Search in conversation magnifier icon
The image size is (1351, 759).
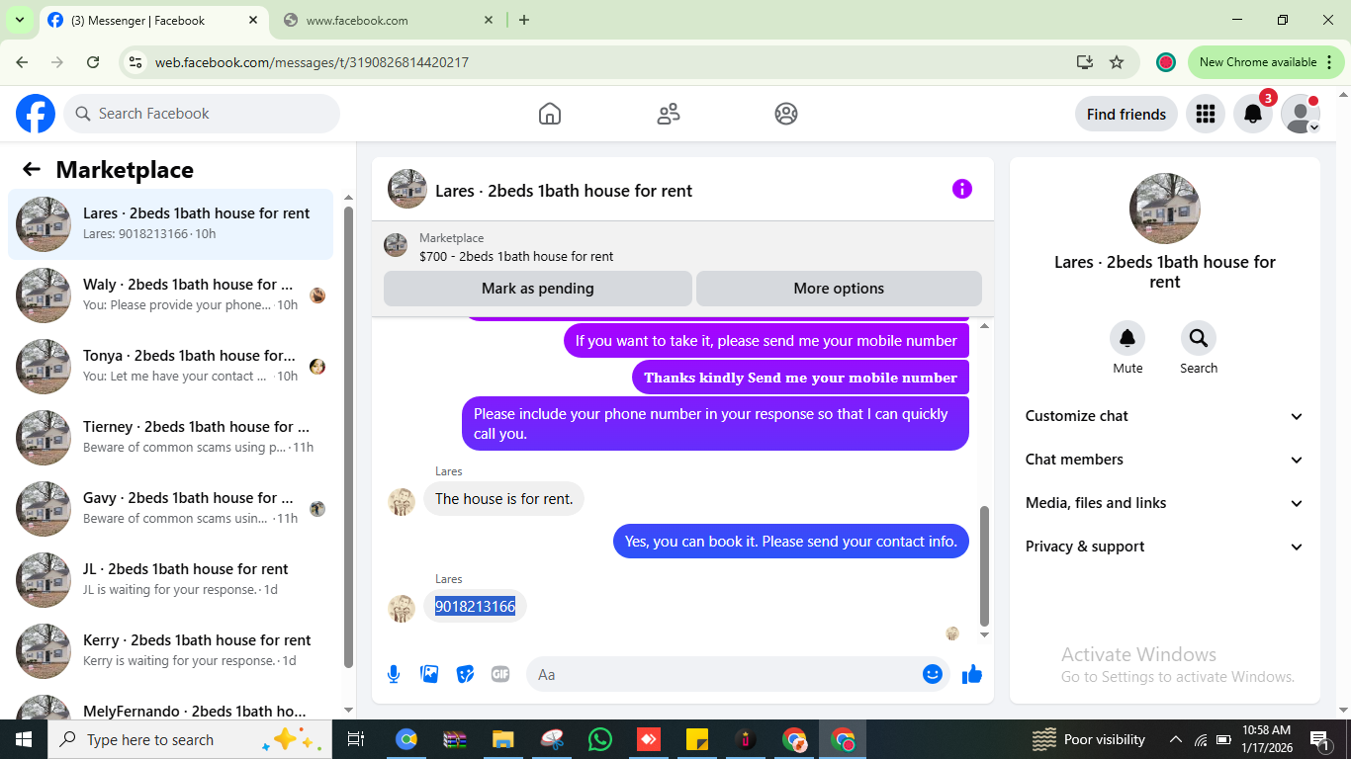click(1199, 339)
